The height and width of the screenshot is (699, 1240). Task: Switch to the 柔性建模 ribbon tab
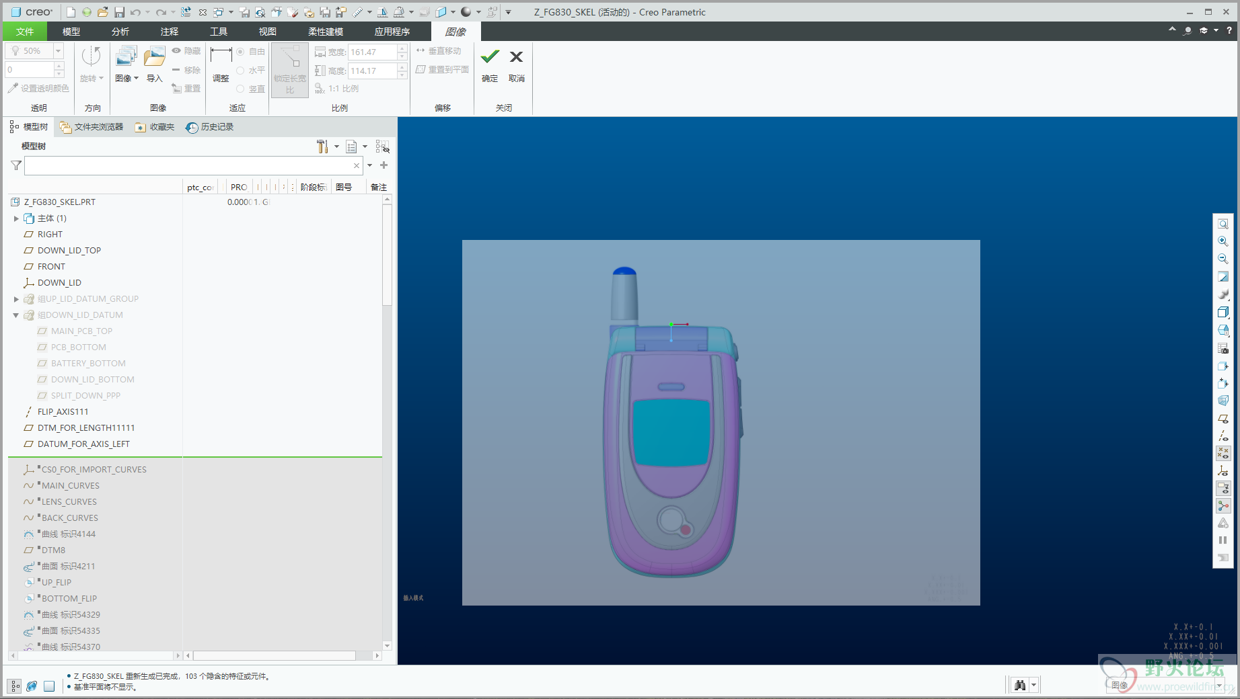326,32
